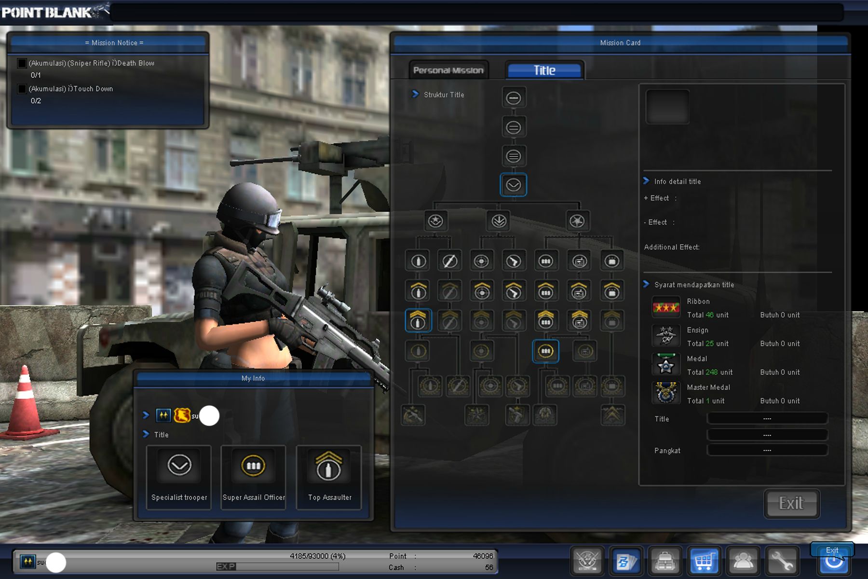Screen dimensions: 868x579
Task: Click the empty title preview box
Action: coord(667,107)
